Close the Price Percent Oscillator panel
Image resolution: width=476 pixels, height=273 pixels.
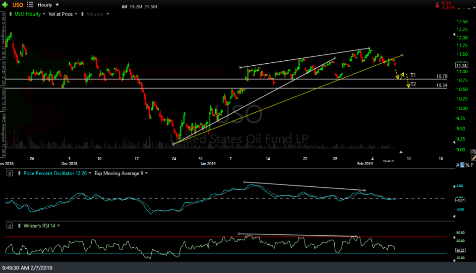pyautogui.click(x=9, y=173)
